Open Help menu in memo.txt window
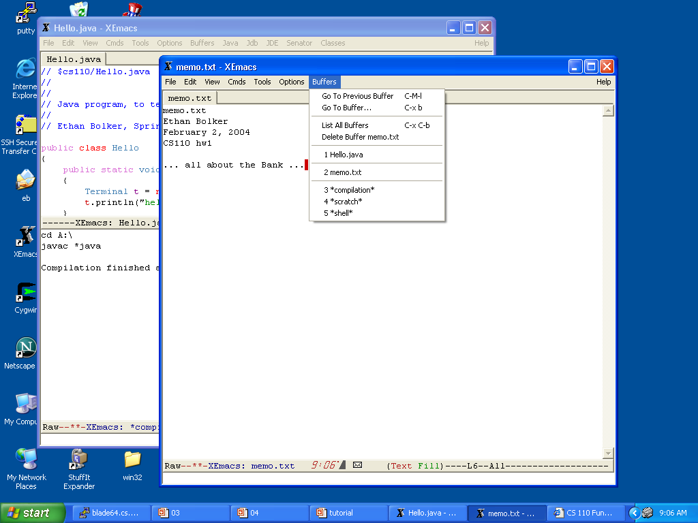Screen dimensions: 698x523 (x=604, y=82)
